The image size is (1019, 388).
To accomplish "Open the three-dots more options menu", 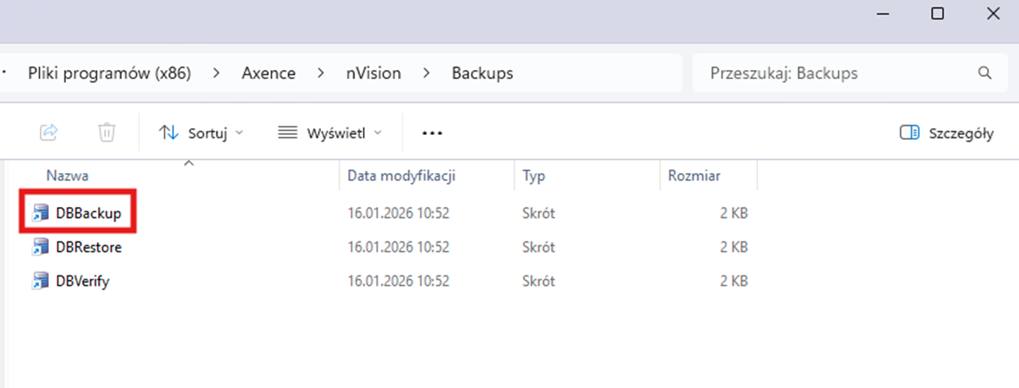I will [x=432, y=133].
